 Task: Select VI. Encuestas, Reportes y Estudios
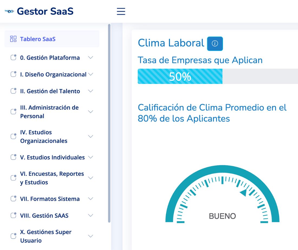(x=52, y=178)
